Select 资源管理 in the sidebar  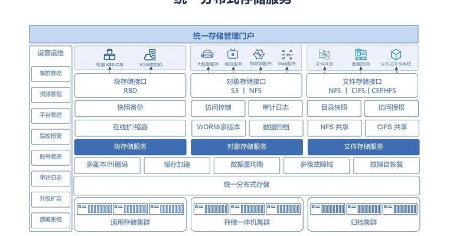click(51, 95)
